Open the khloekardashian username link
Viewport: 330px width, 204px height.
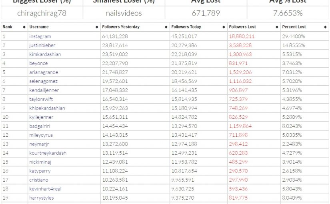pos(47,108)
